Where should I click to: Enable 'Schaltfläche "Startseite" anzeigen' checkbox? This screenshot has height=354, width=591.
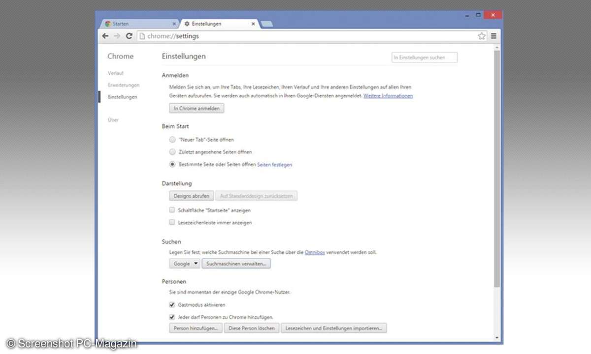pos(172,210)
